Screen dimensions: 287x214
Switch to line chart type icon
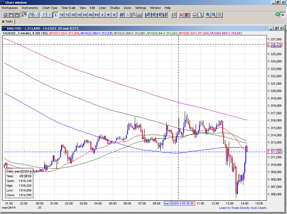(36, 15)
